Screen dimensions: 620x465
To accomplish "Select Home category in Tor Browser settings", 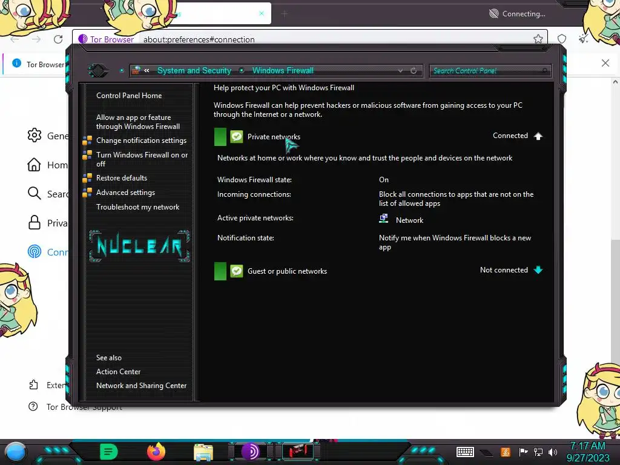I will 47,165.
